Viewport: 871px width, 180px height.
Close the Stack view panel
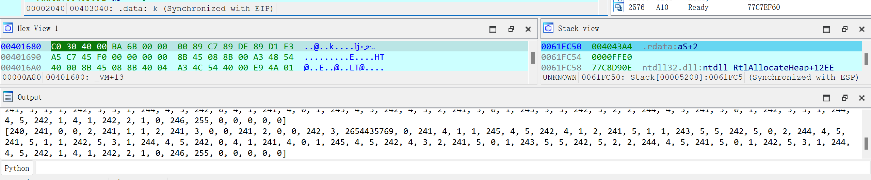[x=861, y=29]
